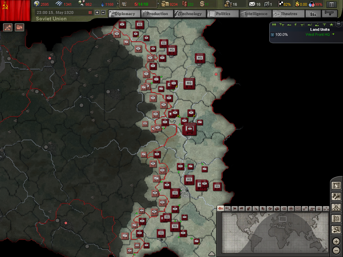Expand the Land Units 100.0% entry
The image size is (343, 257).
[x=272, y=35]
